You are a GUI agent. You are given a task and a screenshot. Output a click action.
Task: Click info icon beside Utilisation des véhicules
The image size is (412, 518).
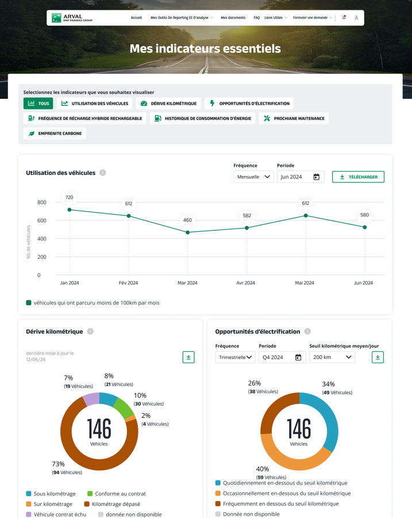pos(103,173)
